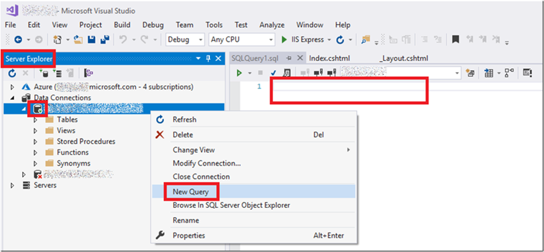Click the Save All icon
This screenshot has width=544, height=252.
click(105, 40)
